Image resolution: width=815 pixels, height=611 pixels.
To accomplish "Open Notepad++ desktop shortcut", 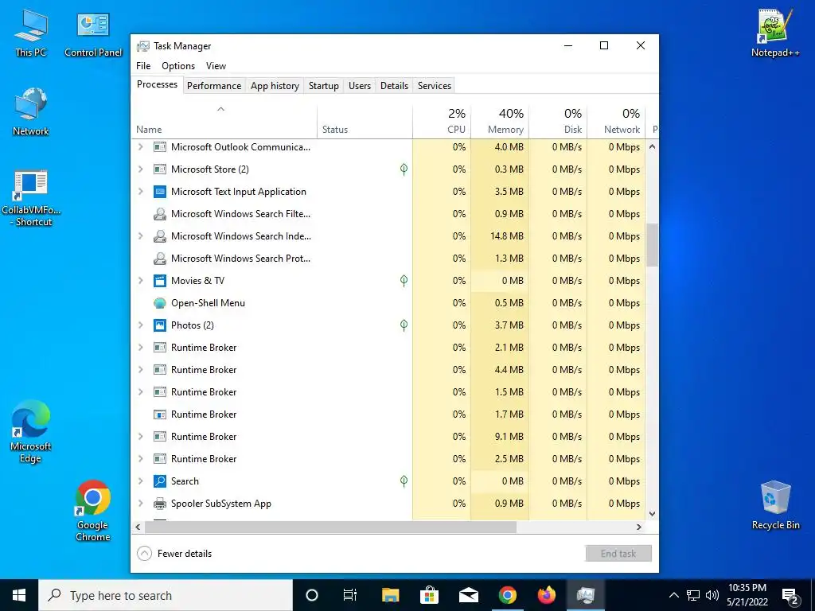I will tap(775, 33).
